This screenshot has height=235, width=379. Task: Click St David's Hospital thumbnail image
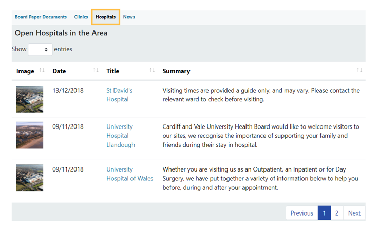click(x=30, y=99)
